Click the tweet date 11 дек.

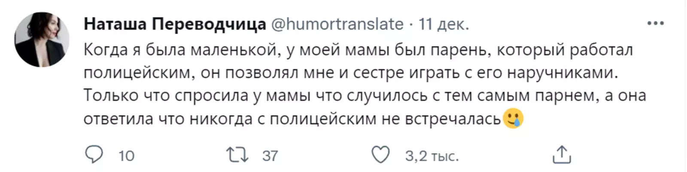click(x=444, y=24)
